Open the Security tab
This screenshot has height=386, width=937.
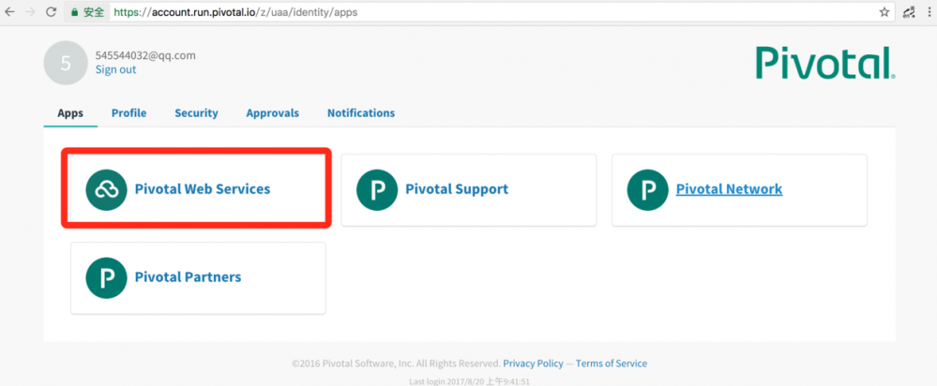pos(196,113)
